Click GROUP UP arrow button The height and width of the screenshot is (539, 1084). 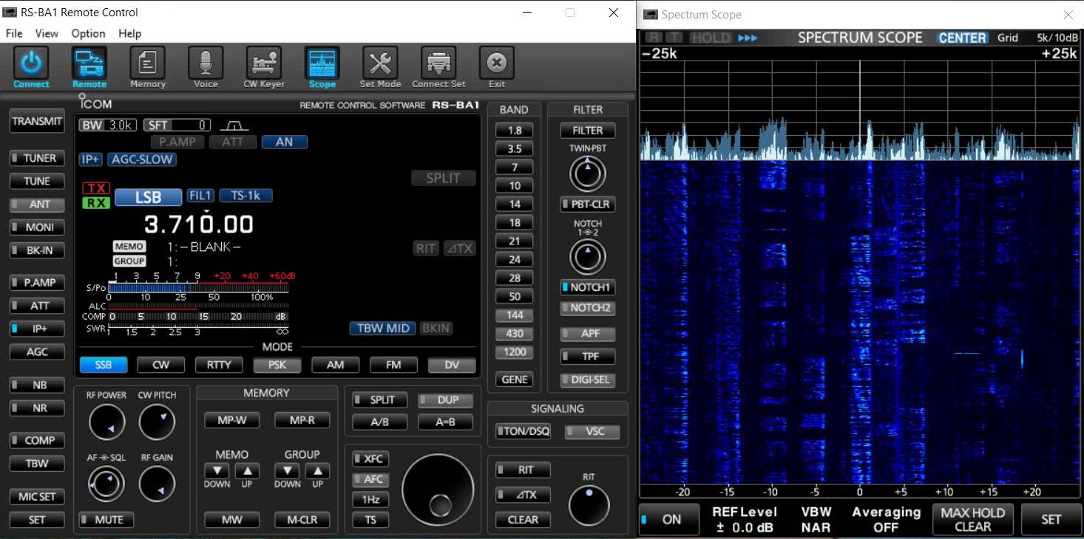pyautogui.click(x=318, y=471)
